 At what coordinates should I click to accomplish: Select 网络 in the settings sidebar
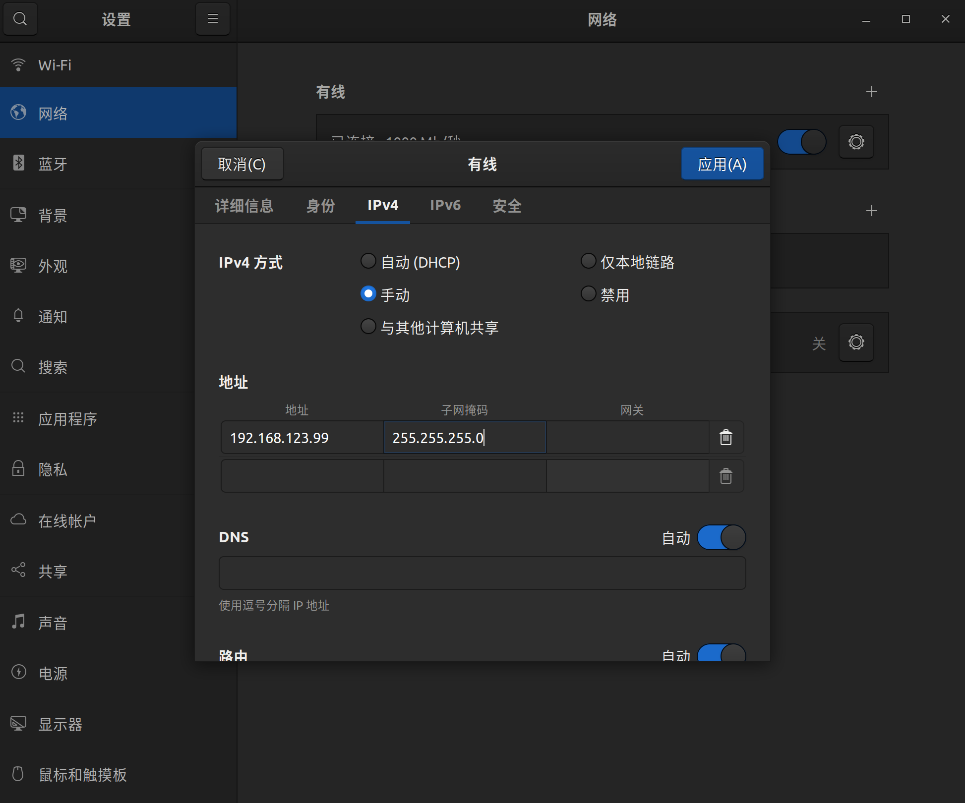118,113
